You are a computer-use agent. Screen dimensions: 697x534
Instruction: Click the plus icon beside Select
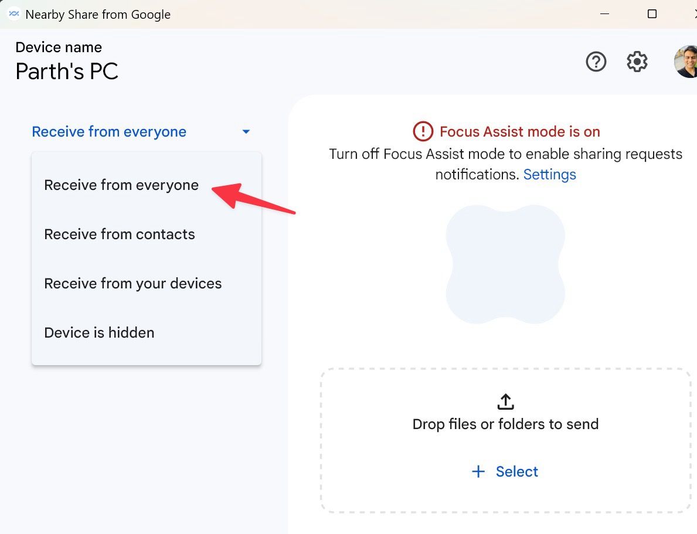pyautogui.click(x=478, y=472)
